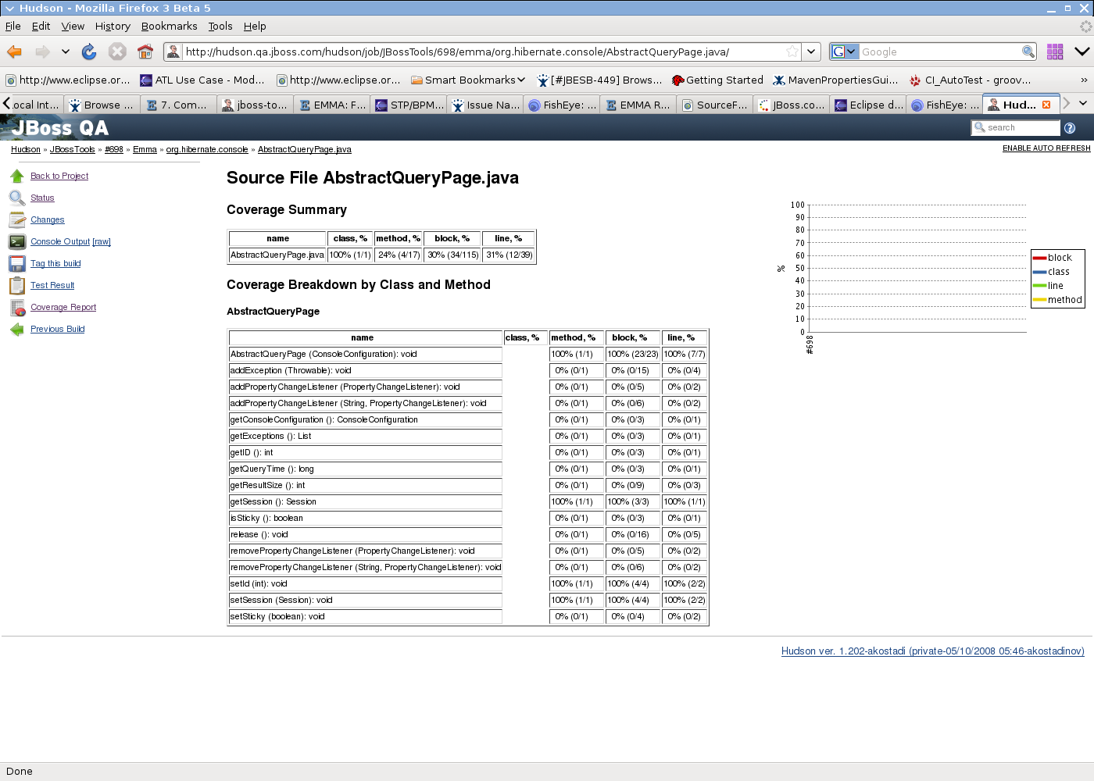The width and height of the screenshot is (1094, 781).
Task: Open the Home page icon
Action: (145, 52)
